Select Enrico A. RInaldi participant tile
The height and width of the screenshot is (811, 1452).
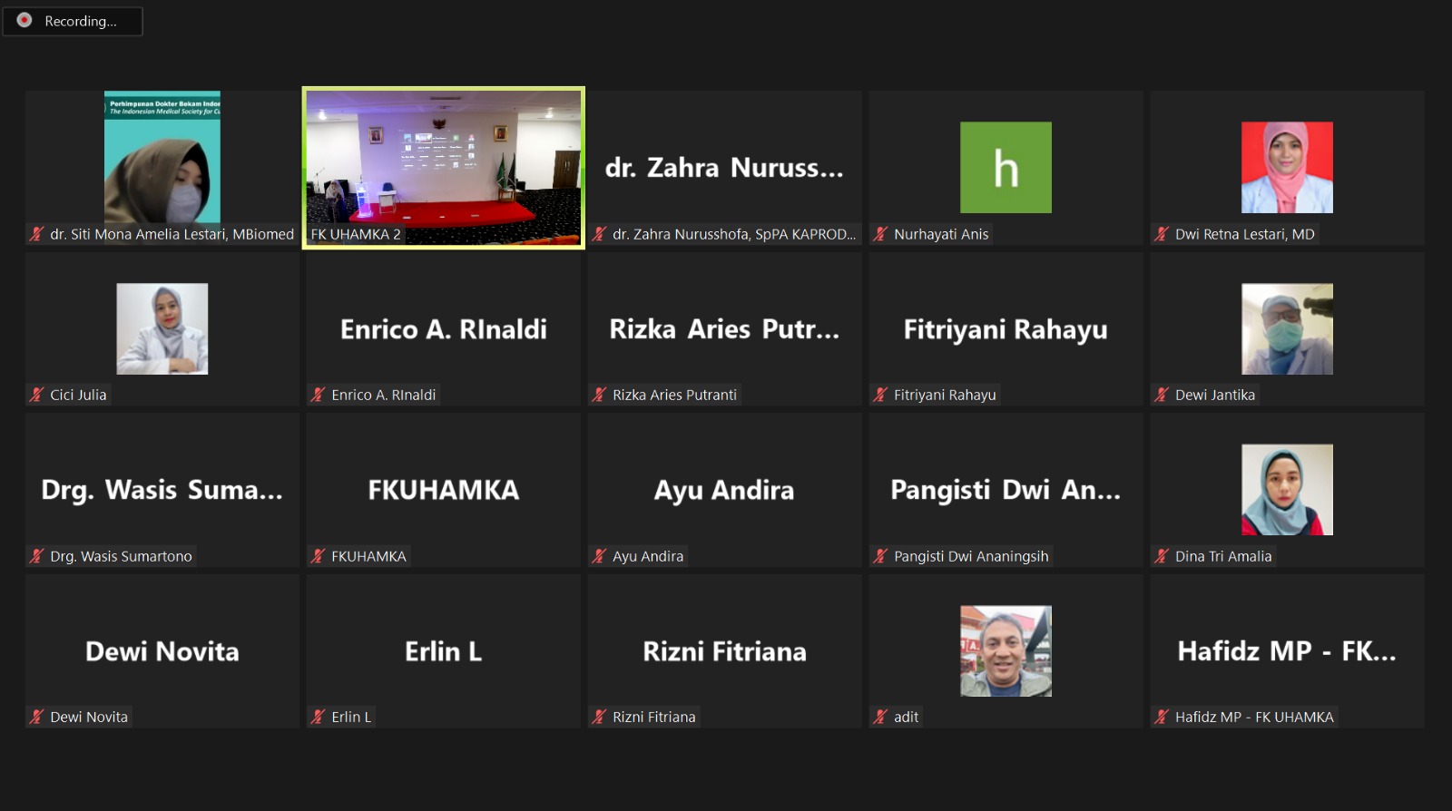tap(443, 329)
